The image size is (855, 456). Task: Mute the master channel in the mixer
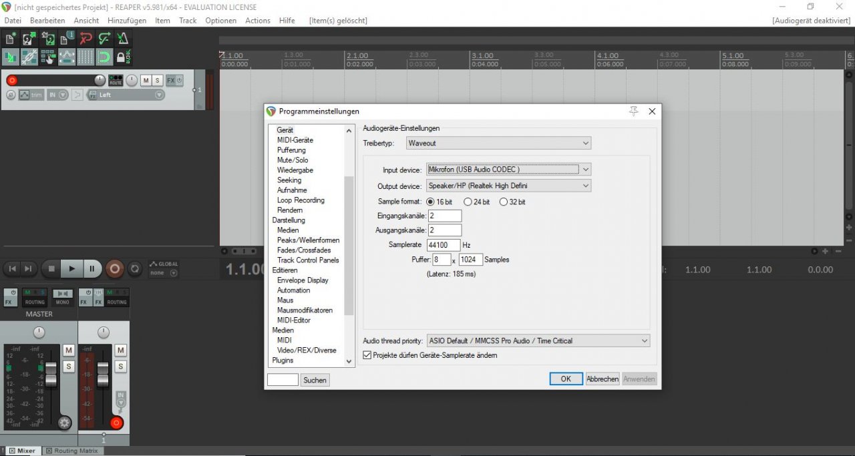(x=69, y=350)
